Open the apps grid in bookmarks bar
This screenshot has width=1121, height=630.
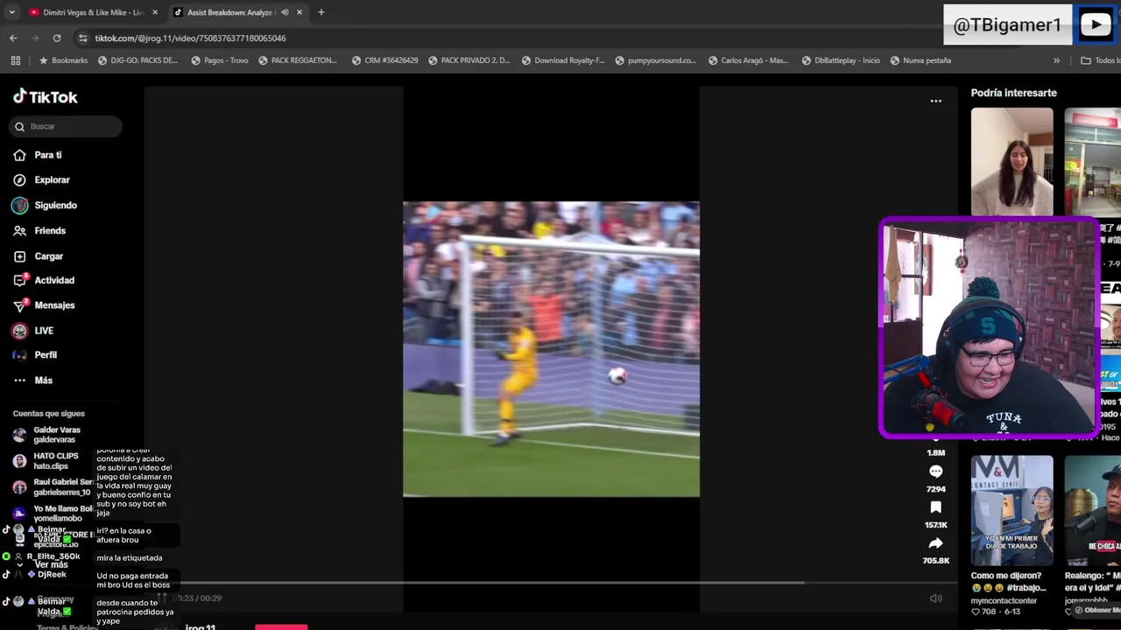coord(16,60)
